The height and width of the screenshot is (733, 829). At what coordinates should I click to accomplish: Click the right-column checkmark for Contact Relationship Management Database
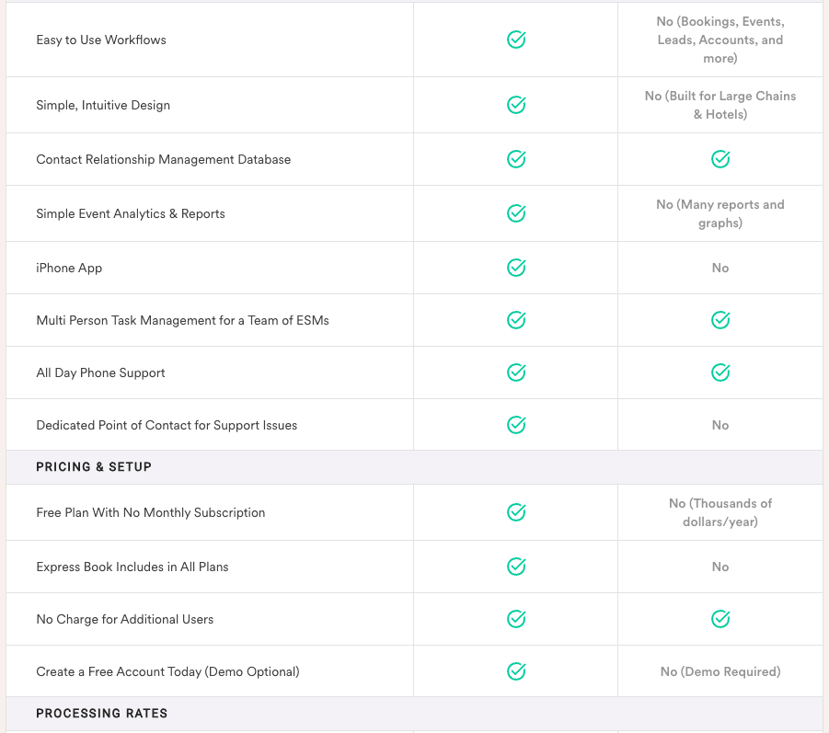tap(720, 159)
